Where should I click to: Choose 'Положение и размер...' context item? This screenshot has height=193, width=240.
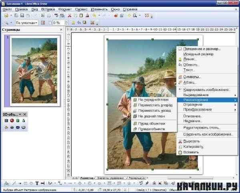pos(207,49)
